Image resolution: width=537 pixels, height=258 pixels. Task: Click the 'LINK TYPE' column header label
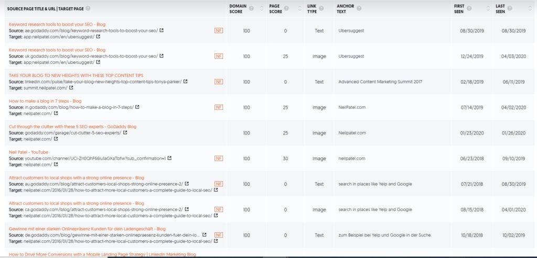click(x=312, y=8)
